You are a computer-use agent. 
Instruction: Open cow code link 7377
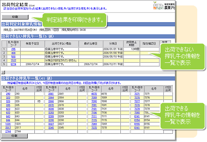137,101
